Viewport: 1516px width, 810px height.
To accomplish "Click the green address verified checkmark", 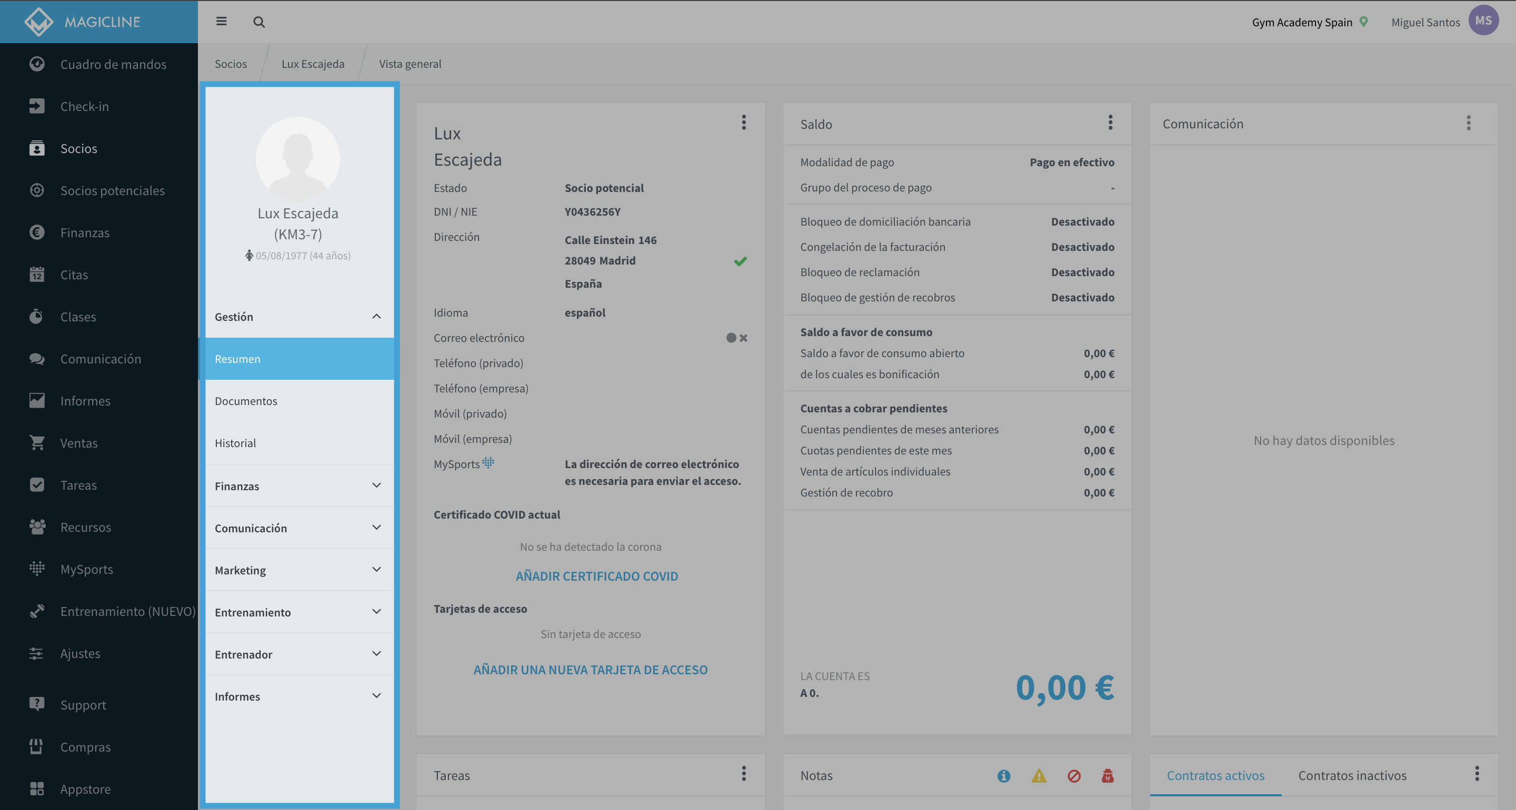I will click(740, 261).
